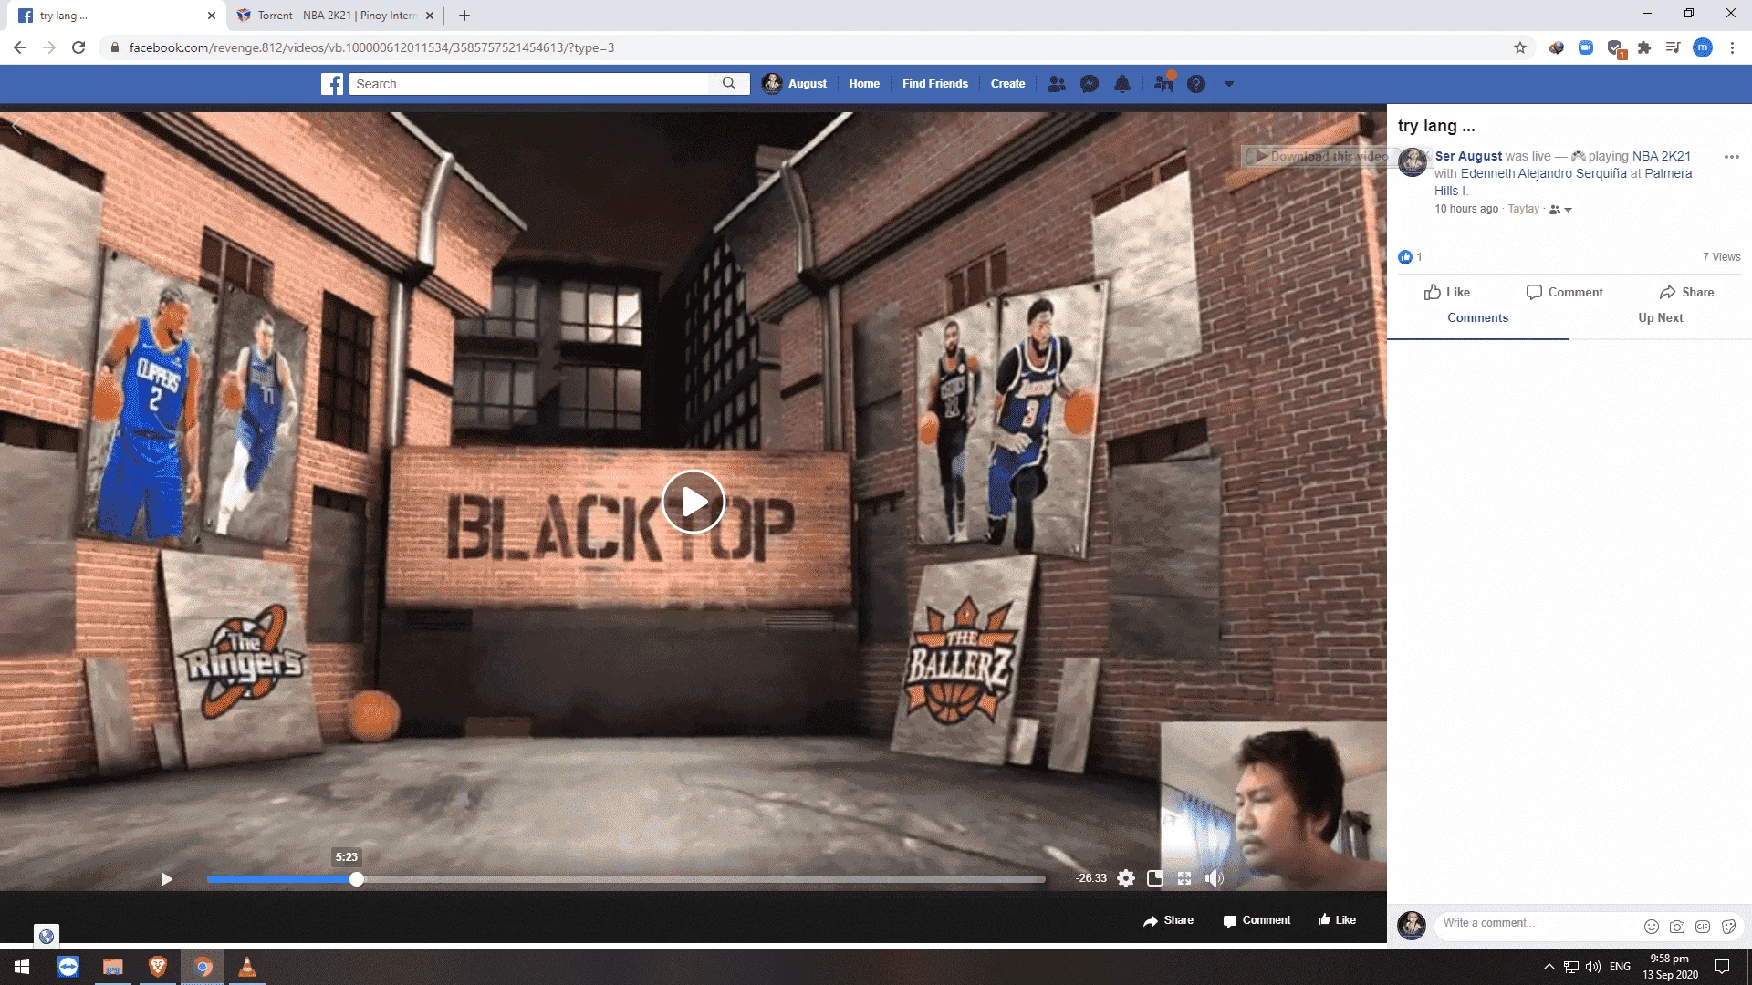Open Find Friends in header
Viewport: 1752px width, 985px height.
click(934, 84)
